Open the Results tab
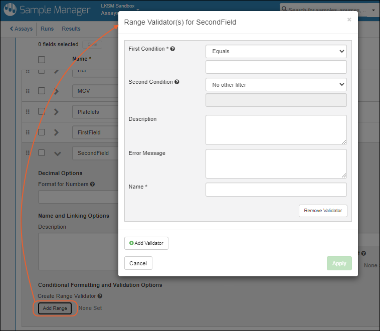Image resolution: width=380 pixels, height=331 pixels. [71, 29]
